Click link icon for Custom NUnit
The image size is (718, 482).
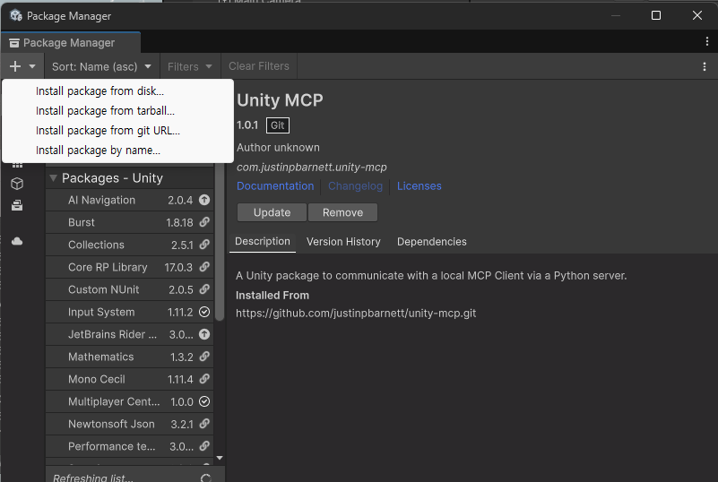[x=204, y=289]
